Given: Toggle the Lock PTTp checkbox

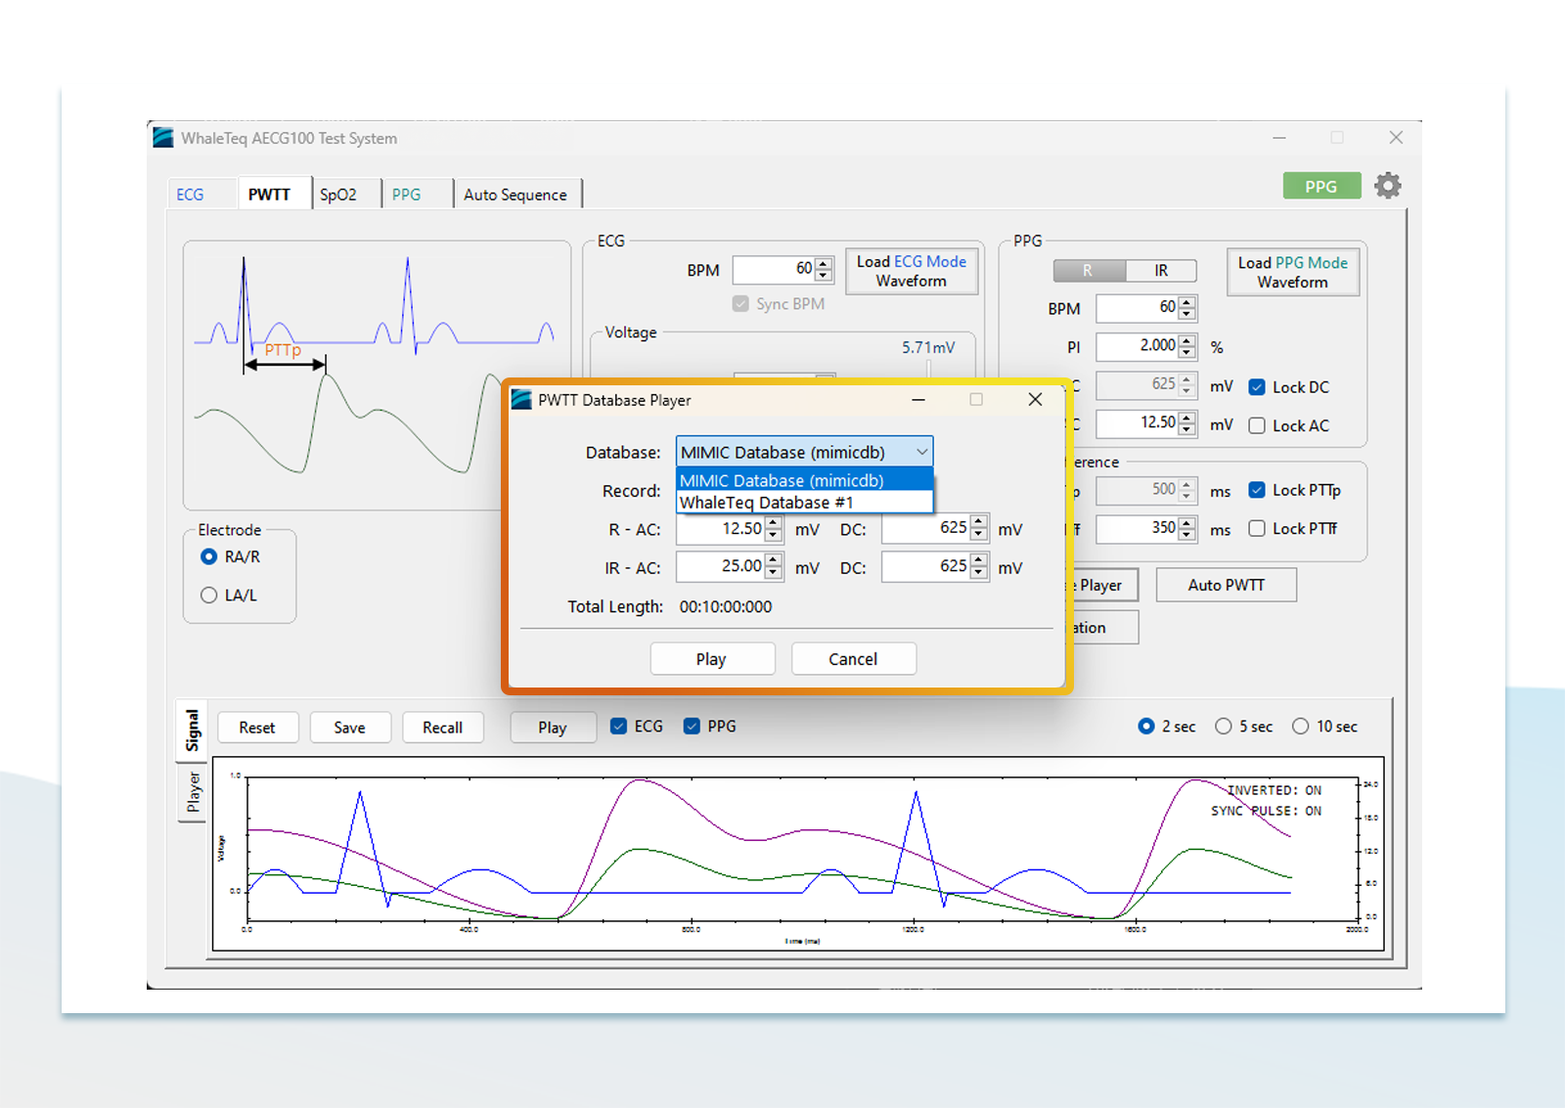Looking at the screenshot, I should (1257, 490).
